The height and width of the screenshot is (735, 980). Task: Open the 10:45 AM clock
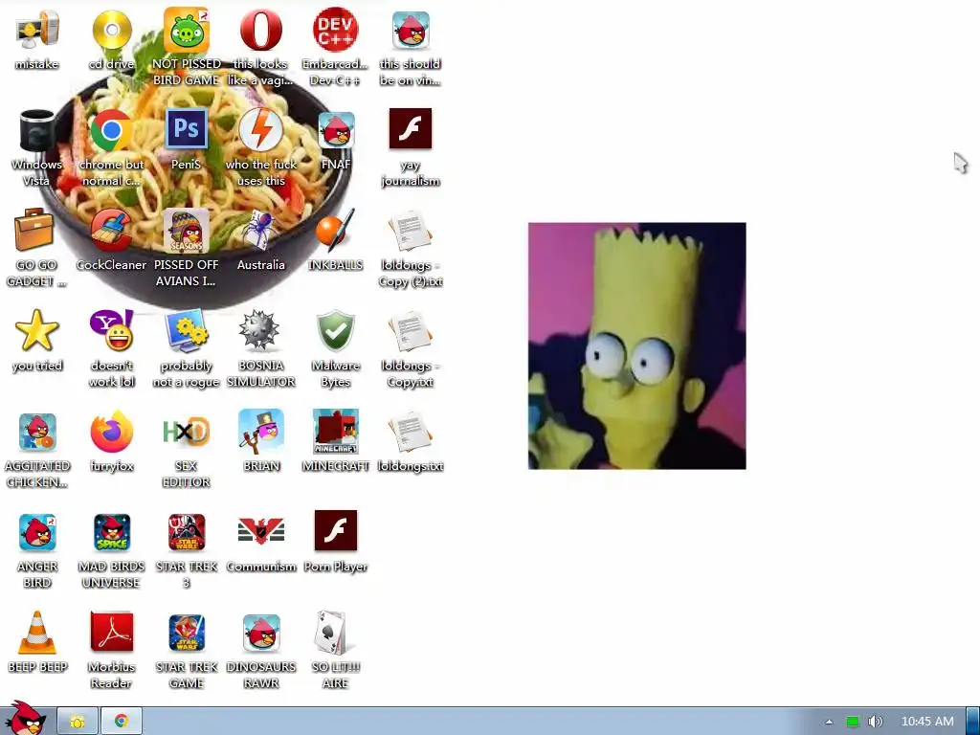point(927,722)
